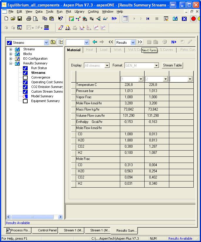Click the blue X icon in the toolbar
This screenshot has height=242, width=201.
point(184,19)
